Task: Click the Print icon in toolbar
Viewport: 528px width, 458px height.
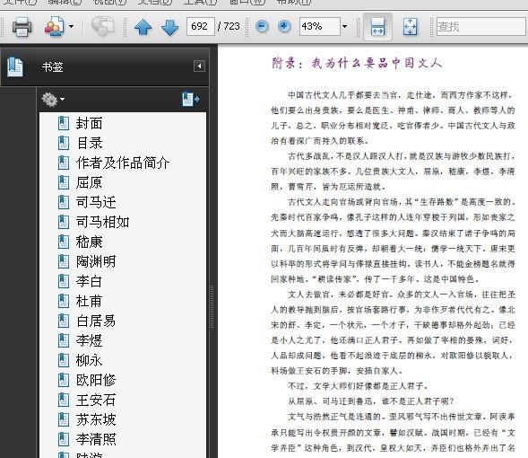Action: click(22, 27)
